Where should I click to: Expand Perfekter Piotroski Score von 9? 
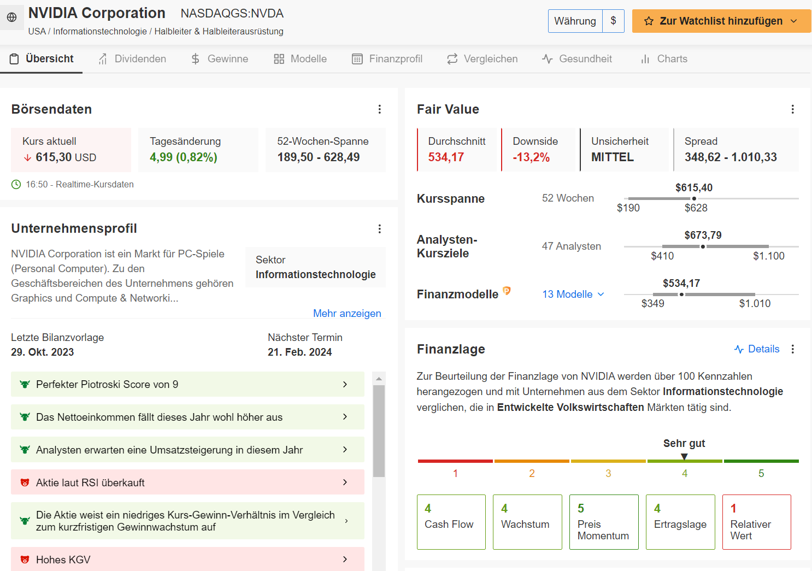187,384
